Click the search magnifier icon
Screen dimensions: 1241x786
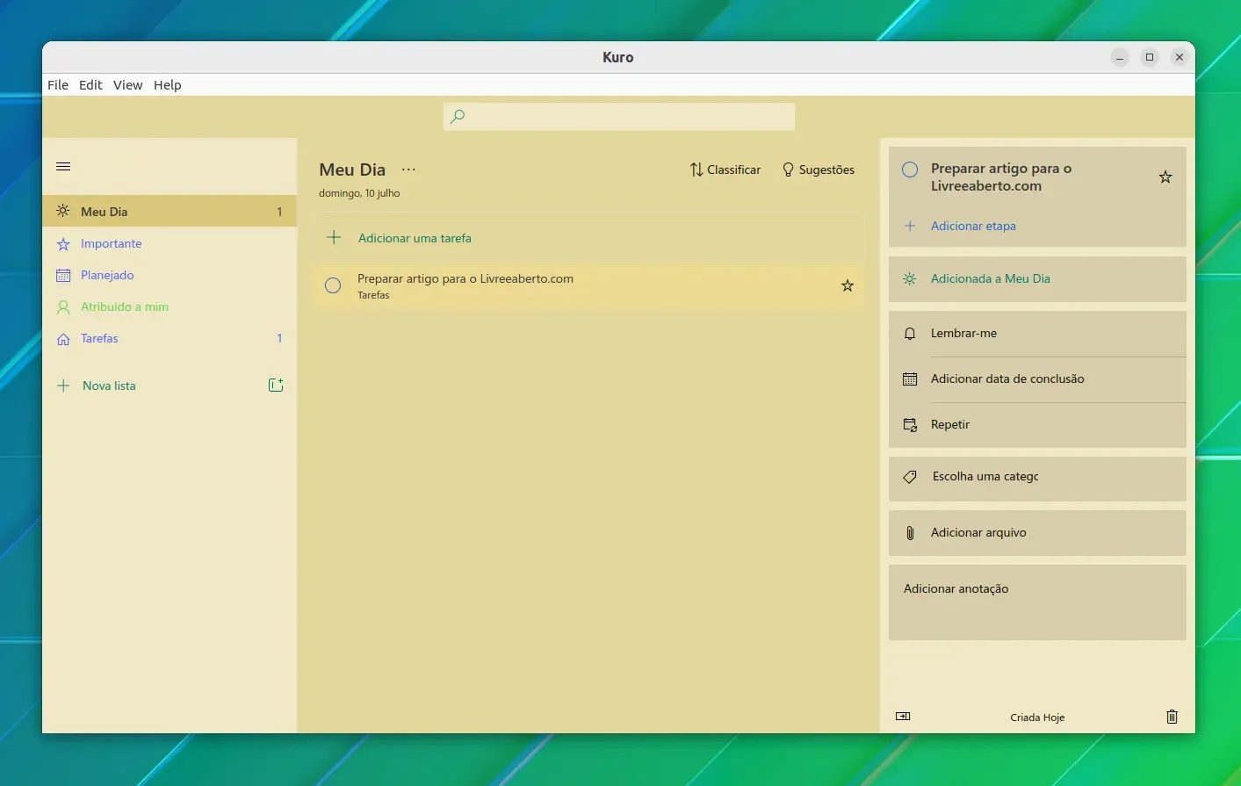tap(458, 117)
